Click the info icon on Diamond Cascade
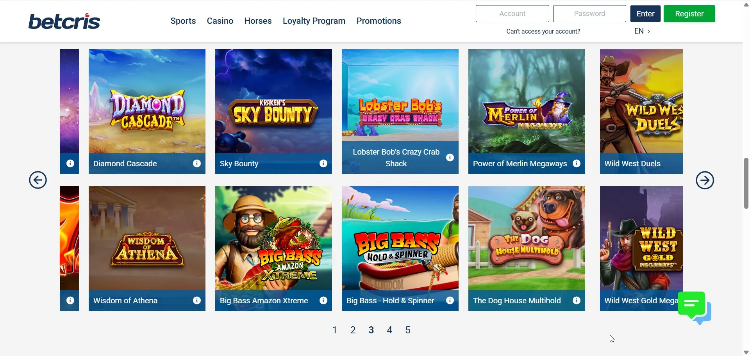The width and height of the screenshot is (750, 356). (197, 164)
